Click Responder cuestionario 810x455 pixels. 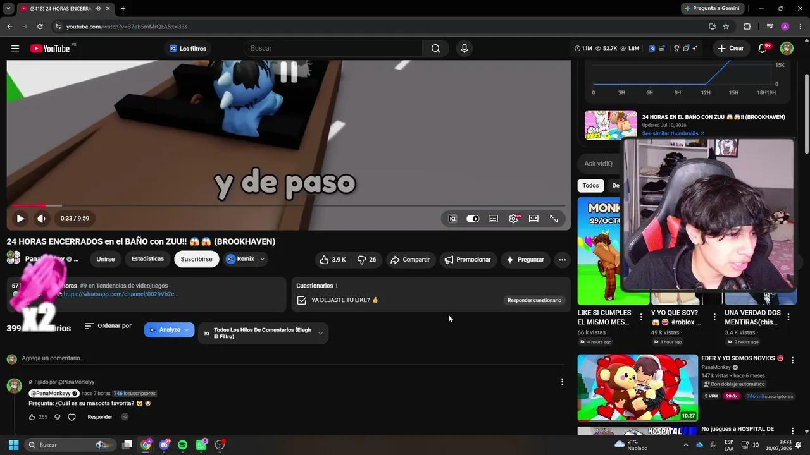pyautogui.click(x=534, y=300)
